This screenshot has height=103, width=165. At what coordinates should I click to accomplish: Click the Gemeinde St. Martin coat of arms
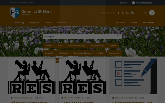pyautogui.click(x=15, y=13)
